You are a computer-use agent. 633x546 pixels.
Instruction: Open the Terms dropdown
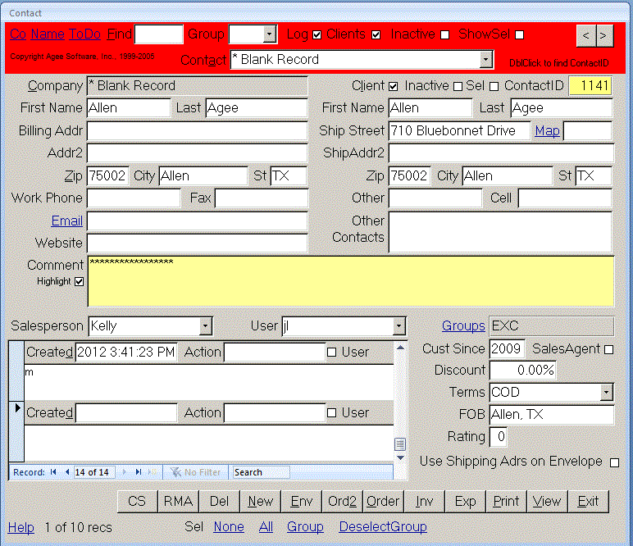pos(606,393)
